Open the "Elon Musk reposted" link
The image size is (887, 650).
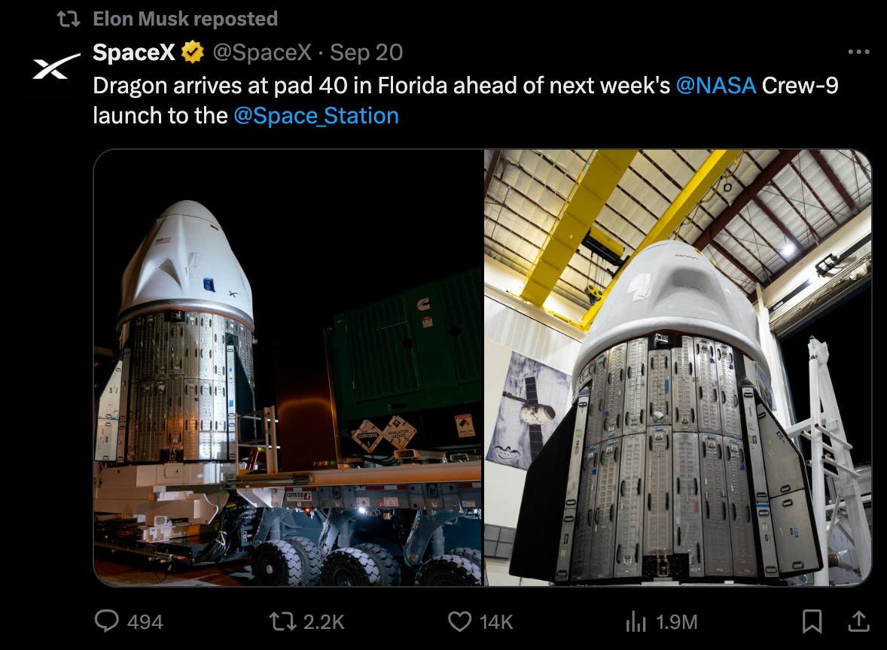click(x=185, y=19)
